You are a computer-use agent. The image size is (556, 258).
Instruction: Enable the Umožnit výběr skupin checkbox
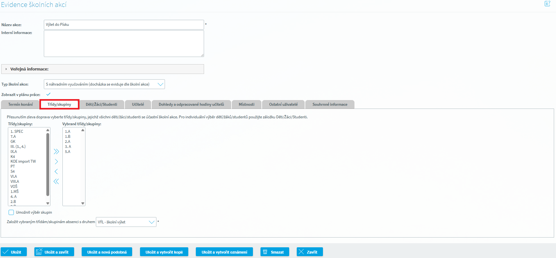coord(11,212)
